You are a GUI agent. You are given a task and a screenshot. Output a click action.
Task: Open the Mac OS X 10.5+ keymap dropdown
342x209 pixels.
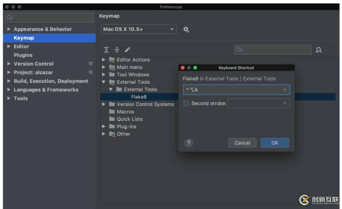[139, 29]
